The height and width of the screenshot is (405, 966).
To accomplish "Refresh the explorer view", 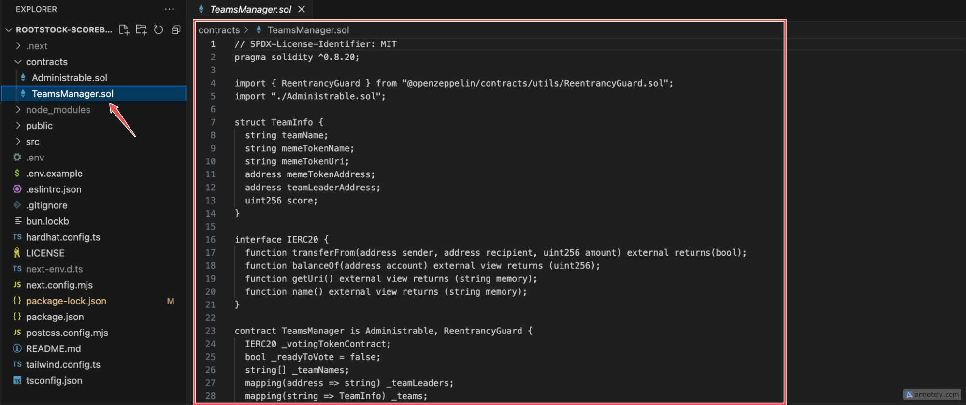I will pyautogui.click(x=159, y=29).
